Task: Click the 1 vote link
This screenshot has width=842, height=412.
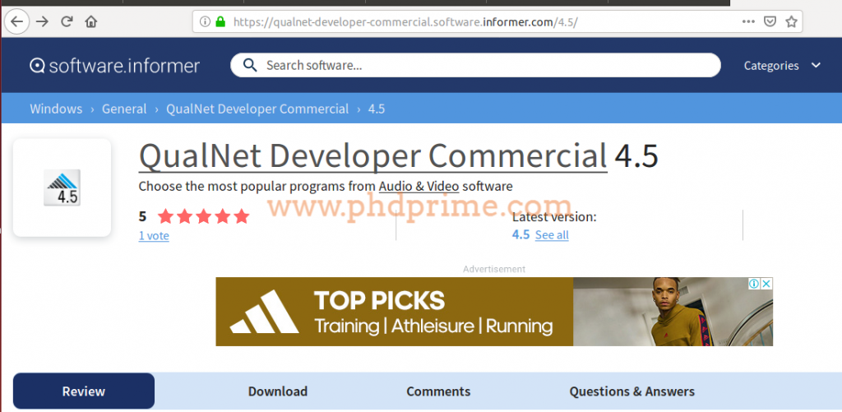Action: coord(154,235)
